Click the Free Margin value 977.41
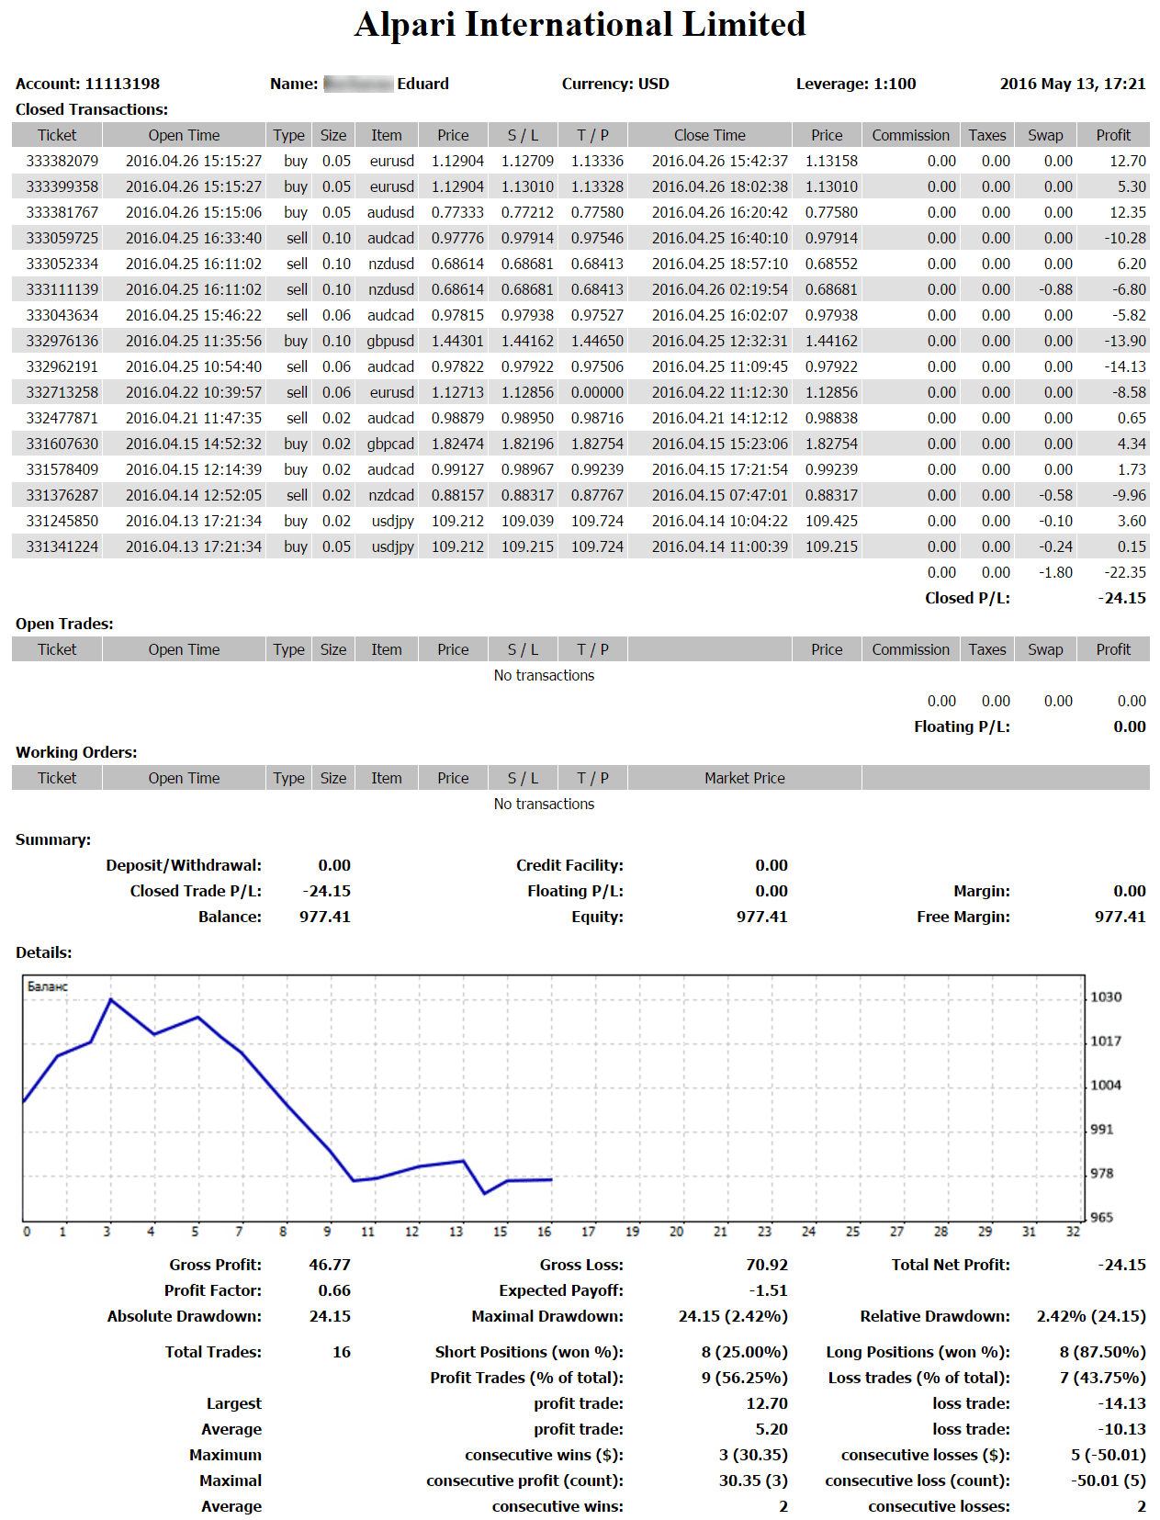The image size is (1160, 1520). [x=1120, y=917]
